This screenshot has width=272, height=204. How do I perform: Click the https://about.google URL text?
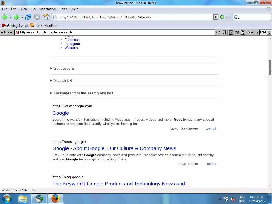[x=69, y=142]
